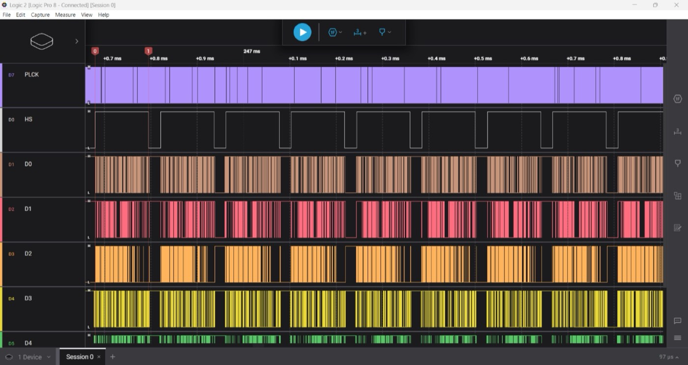Open the hamburger menu in the right sidebar
Viewport: 688px width, 365px height.
(677, 338)
